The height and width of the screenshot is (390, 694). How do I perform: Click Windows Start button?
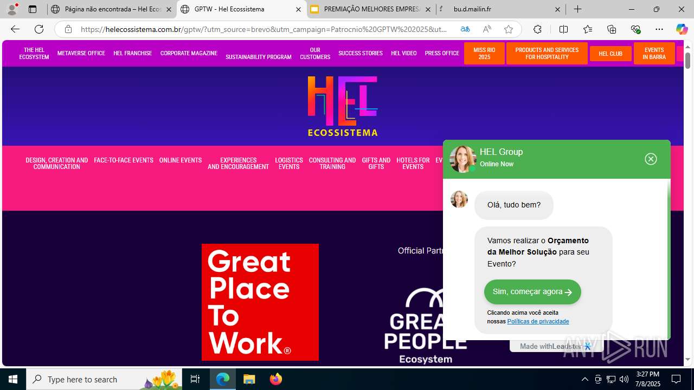[x=13, y=379]
